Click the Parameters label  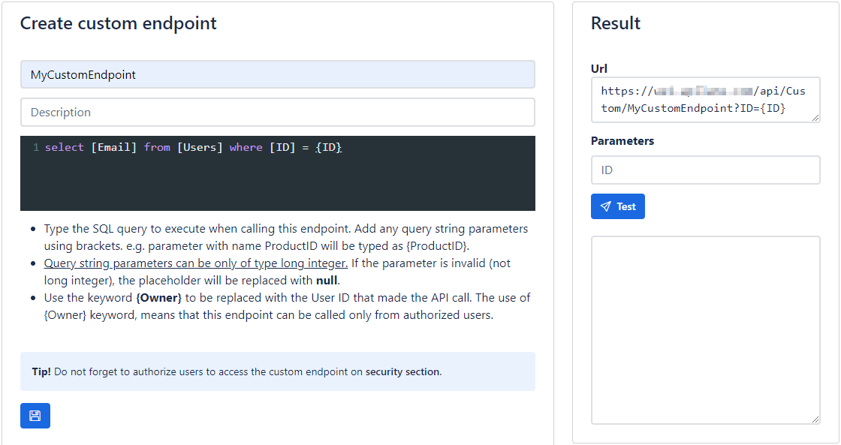622,140
